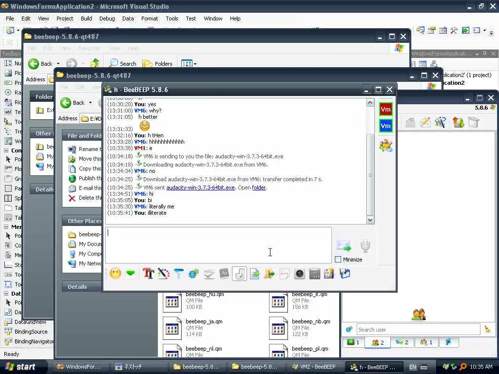Click the camera screenshot icon in chat toolbar
The image size is (499, 374).
[300, 274]
